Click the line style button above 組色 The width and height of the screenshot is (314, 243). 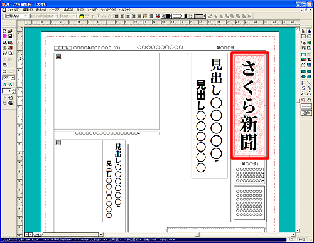(306, 106)
